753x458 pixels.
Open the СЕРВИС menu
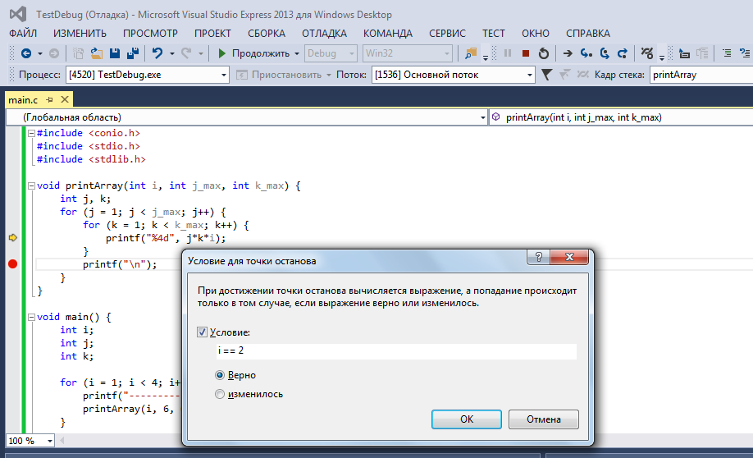pyautogui.click(x=447, y=33)
